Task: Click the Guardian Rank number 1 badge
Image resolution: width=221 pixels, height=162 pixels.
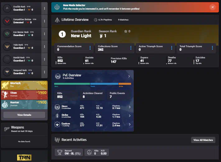Action: [62, 34]
